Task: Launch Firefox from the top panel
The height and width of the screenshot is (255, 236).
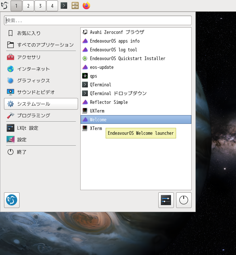Action: [86, 6]
